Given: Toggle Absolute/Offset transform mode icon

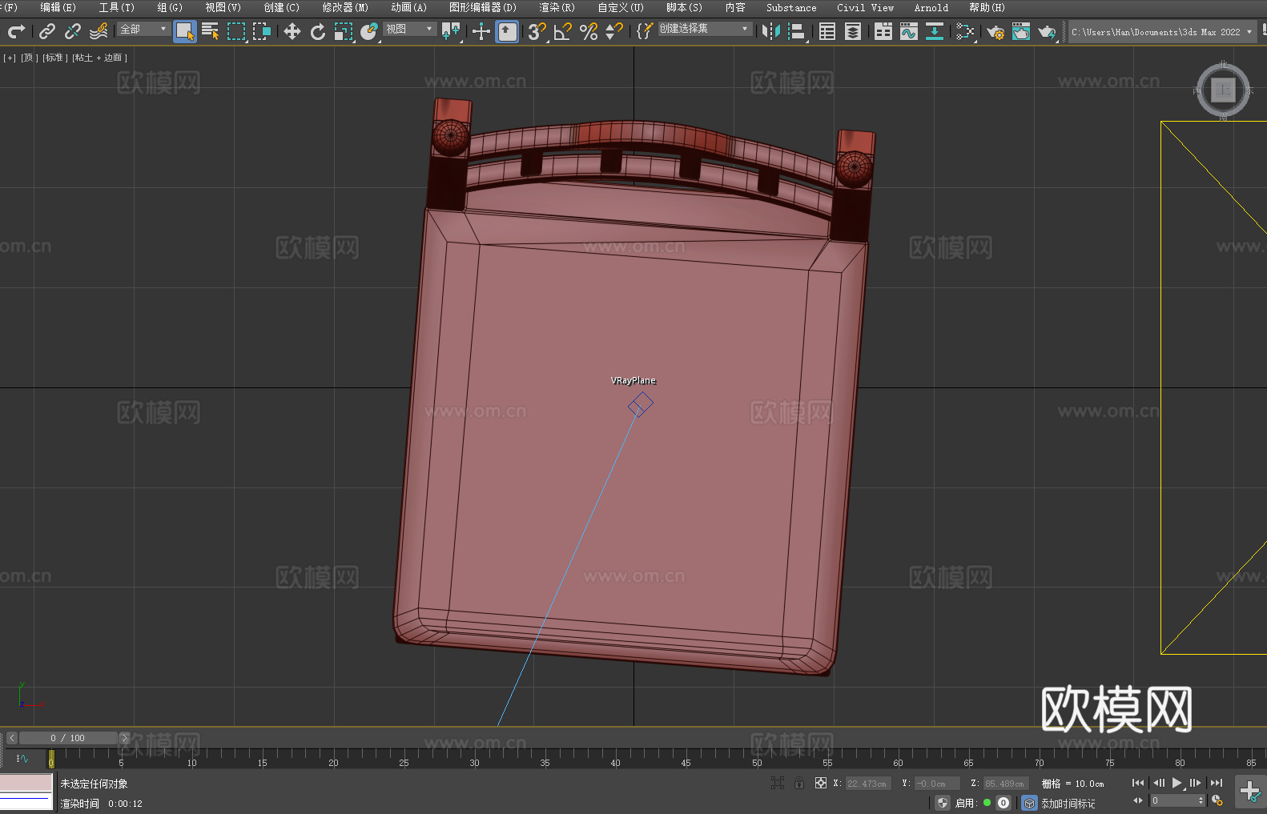Looking at the screenshot, I should 821,783.
